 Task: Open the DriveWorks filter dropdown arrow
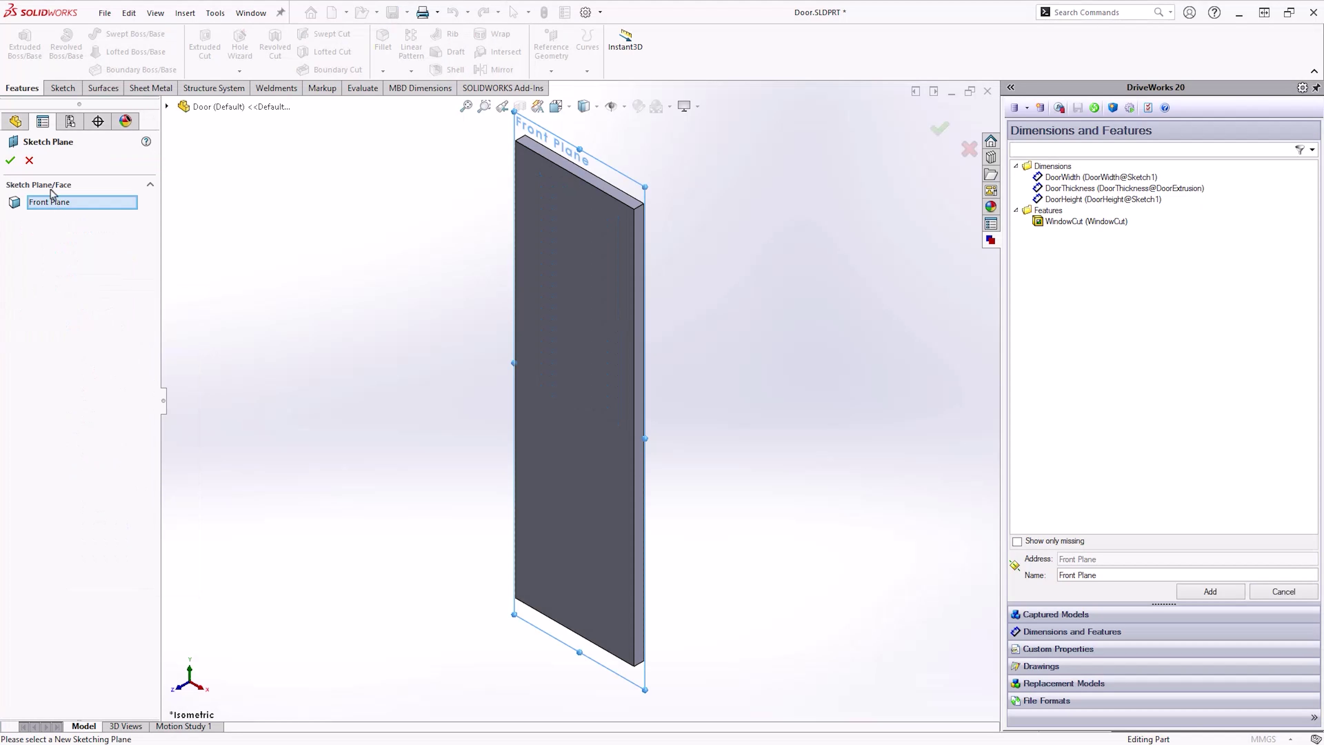pyautogui.click(x=1312, y=150)
